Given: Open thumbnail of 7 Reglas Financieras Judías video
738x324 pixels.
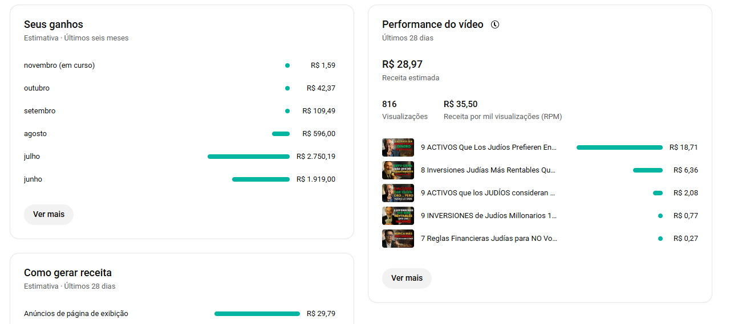Looking at the screenshot, I should pyautogui.click(x=398, y=239).
